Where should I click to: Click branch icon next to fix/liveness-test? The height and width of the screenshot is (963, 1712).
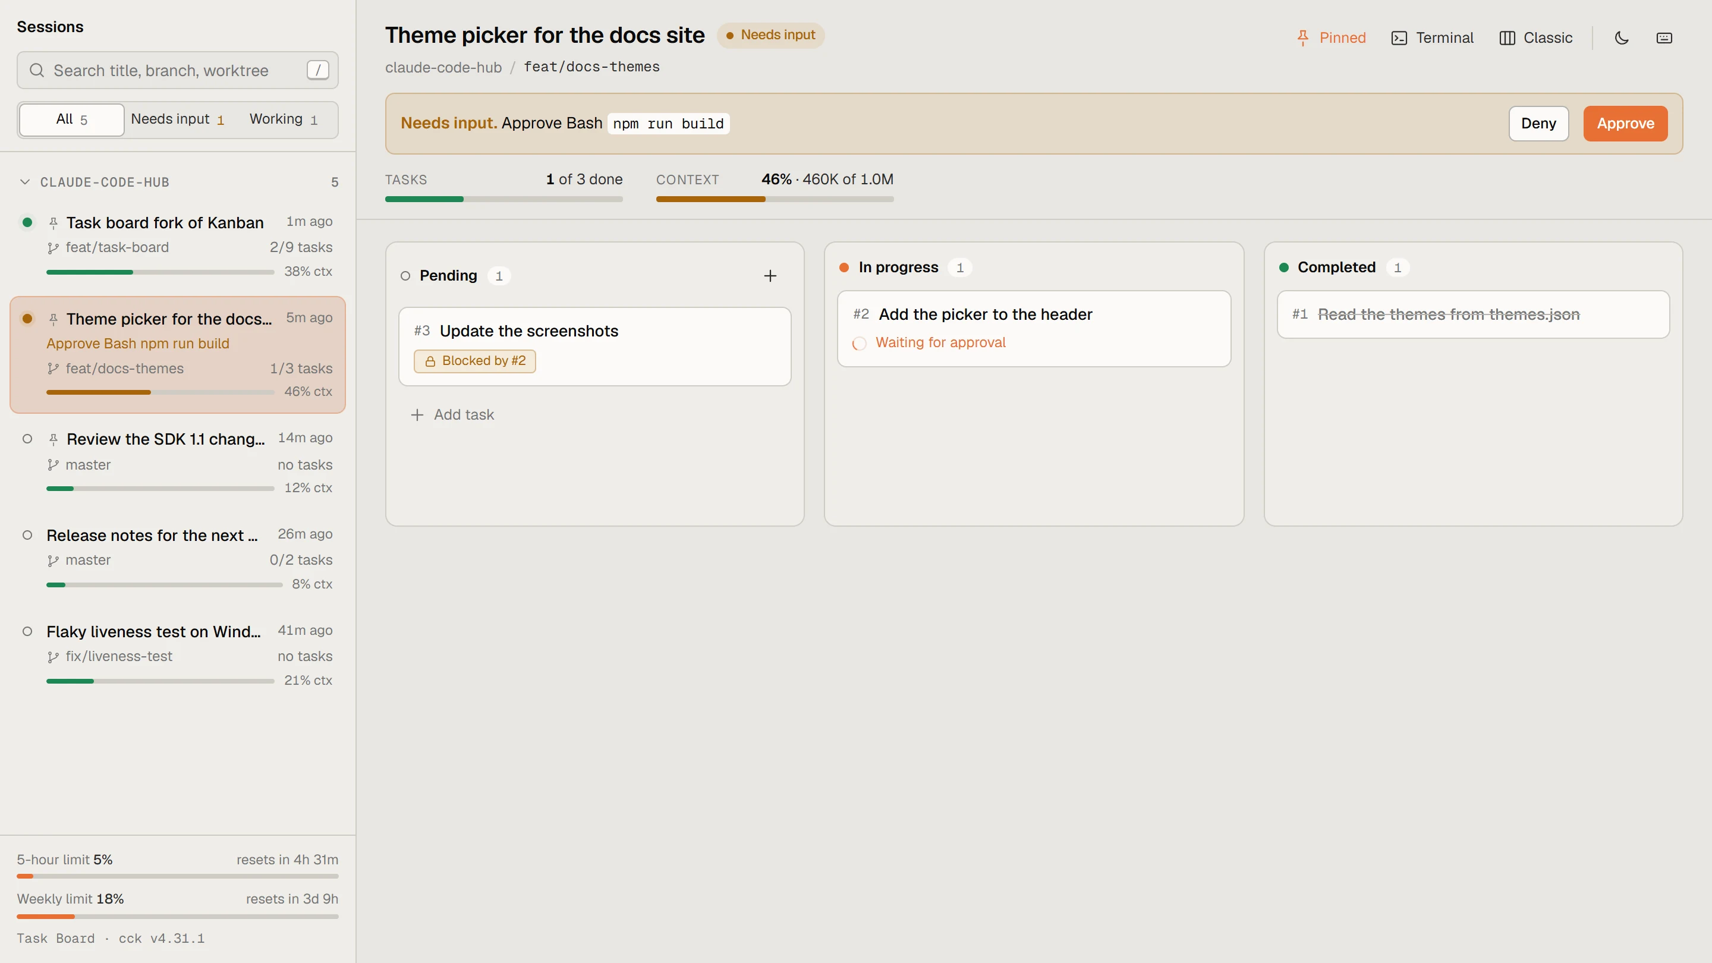click(x=53, y=657)
